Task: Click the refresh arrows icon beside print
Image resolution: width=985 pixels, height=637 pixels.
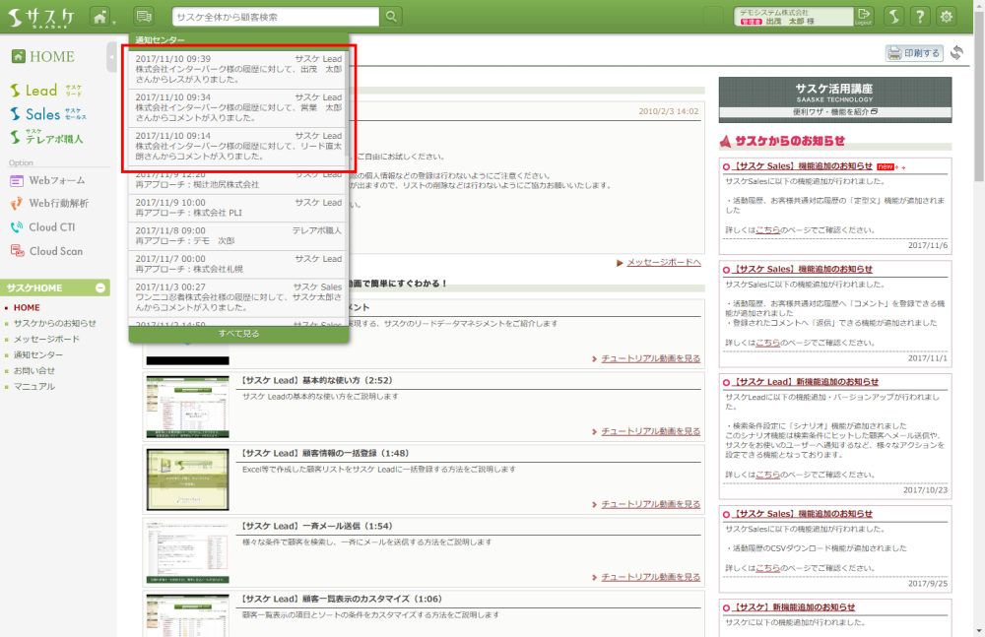Action: click(x=956, y=53)
